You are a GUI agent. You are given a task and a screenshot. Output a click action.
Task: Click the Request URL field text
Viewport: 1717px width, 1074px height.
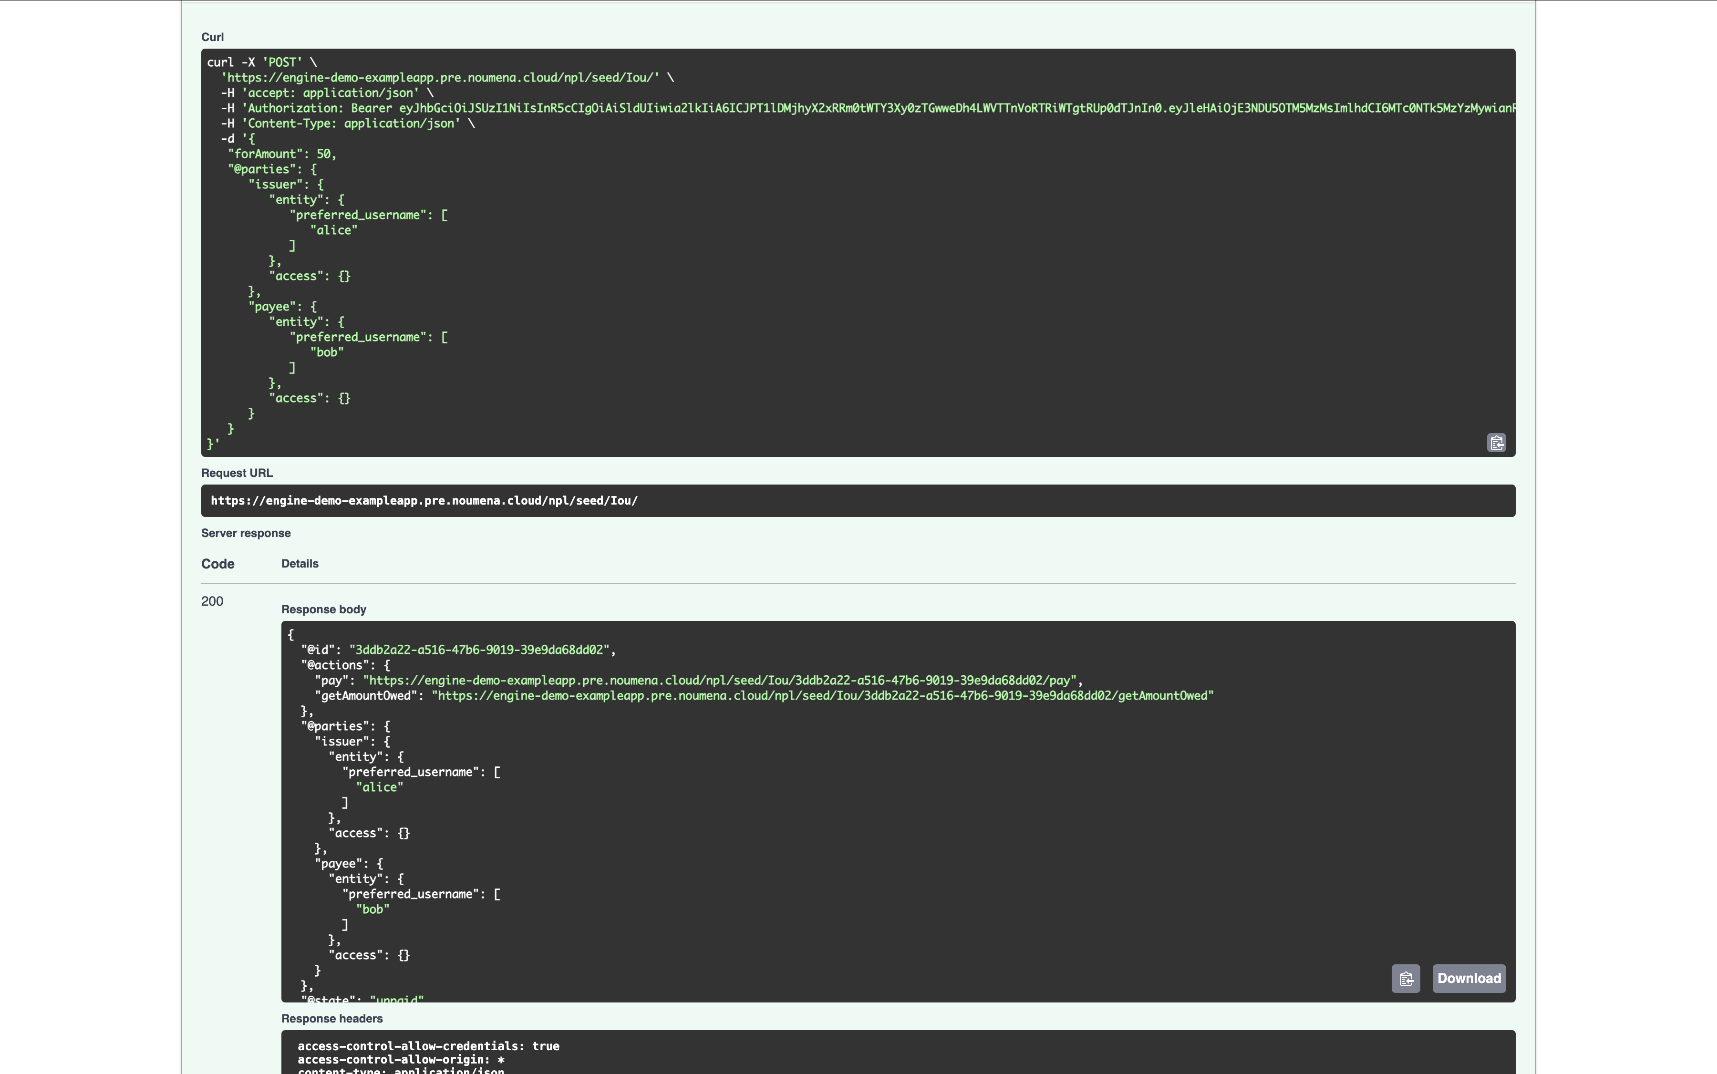tap(424, 501)
